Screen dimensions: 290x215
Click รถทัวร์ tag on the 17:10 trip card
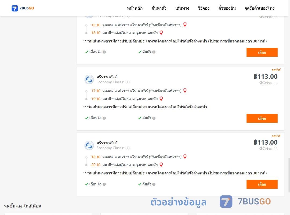[276, 70]
